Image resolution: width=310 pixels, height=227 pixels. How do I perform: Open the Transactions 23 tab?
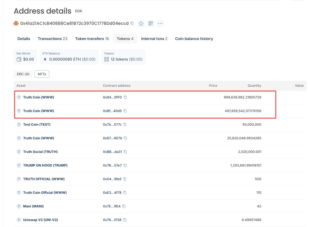pyautogui.click(x=52, y=39)
